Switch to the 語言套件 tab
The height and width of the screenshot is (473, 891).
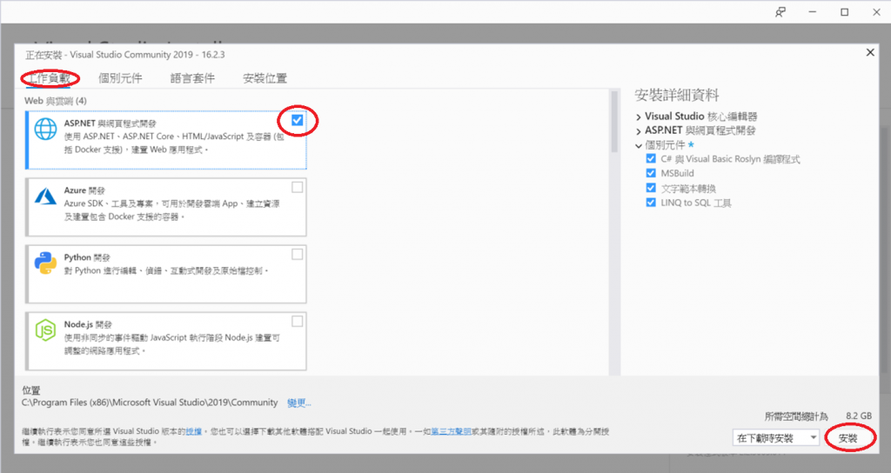(x=192, y=77)
